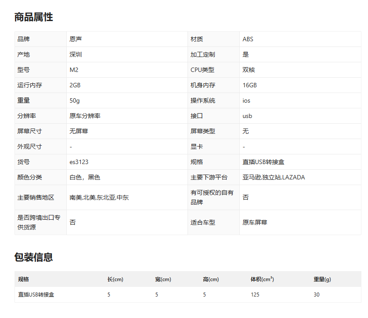Screen dimensions: 368x318
Task: Click the 包装信息 section heading
Action: tap(33, 257)
